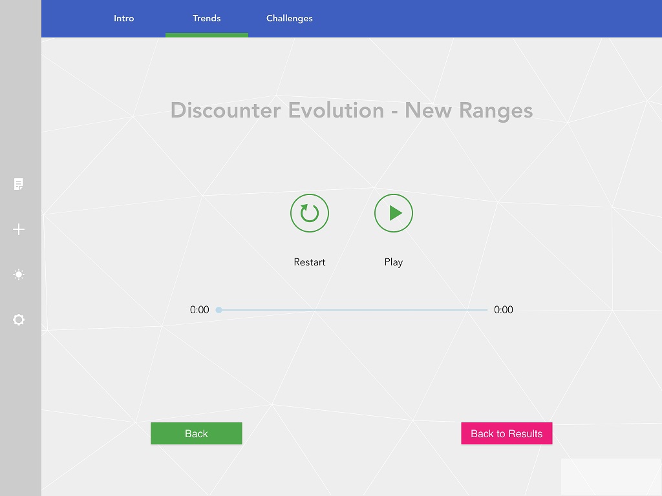Click the elapsed time 0:00 on left
Viewport: 662px width, 496px height.
click(200, 310)
